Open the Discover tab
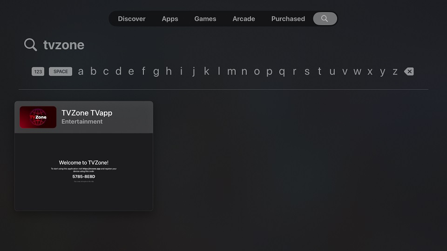Image resolution: width=447 pixels, height=251 pixels. pyautogui.click(x=132, y=19)
